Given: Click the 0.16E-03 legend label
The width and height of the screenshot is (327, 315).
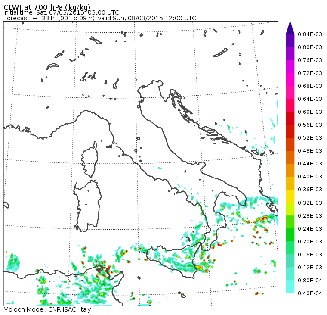Looking at the screenshot, I should tap(310, 255).
